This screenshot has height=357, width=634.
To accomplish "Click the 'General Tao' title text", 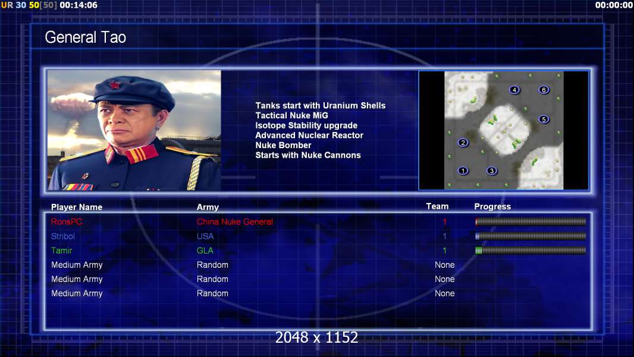I will pyautogui.click(x=85, y=37).
